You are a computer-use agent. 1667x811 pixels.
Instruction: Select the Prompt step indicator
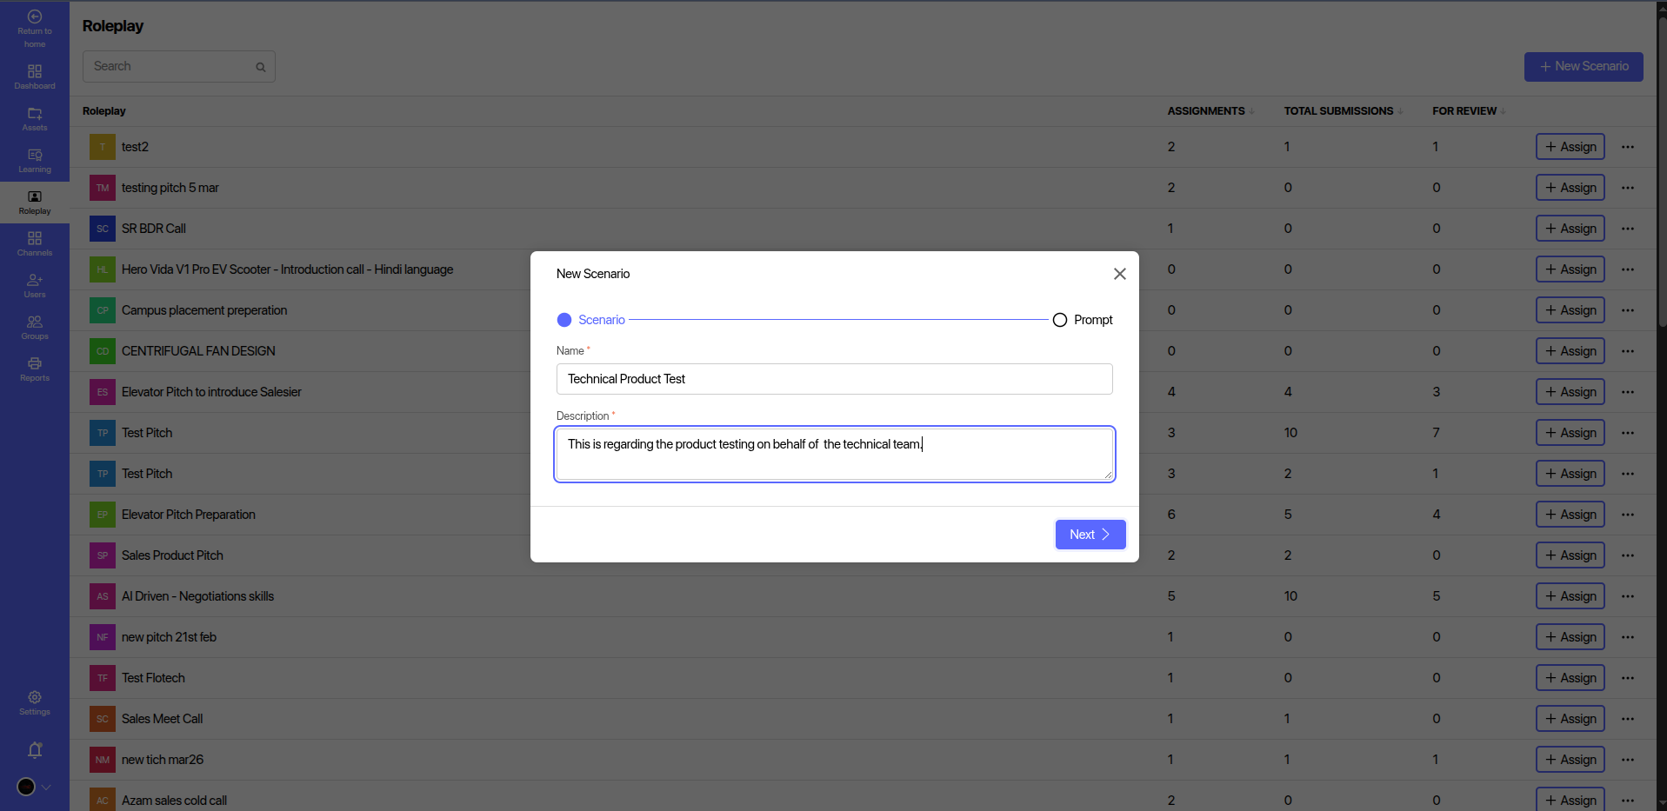[x=1083, y=320]
